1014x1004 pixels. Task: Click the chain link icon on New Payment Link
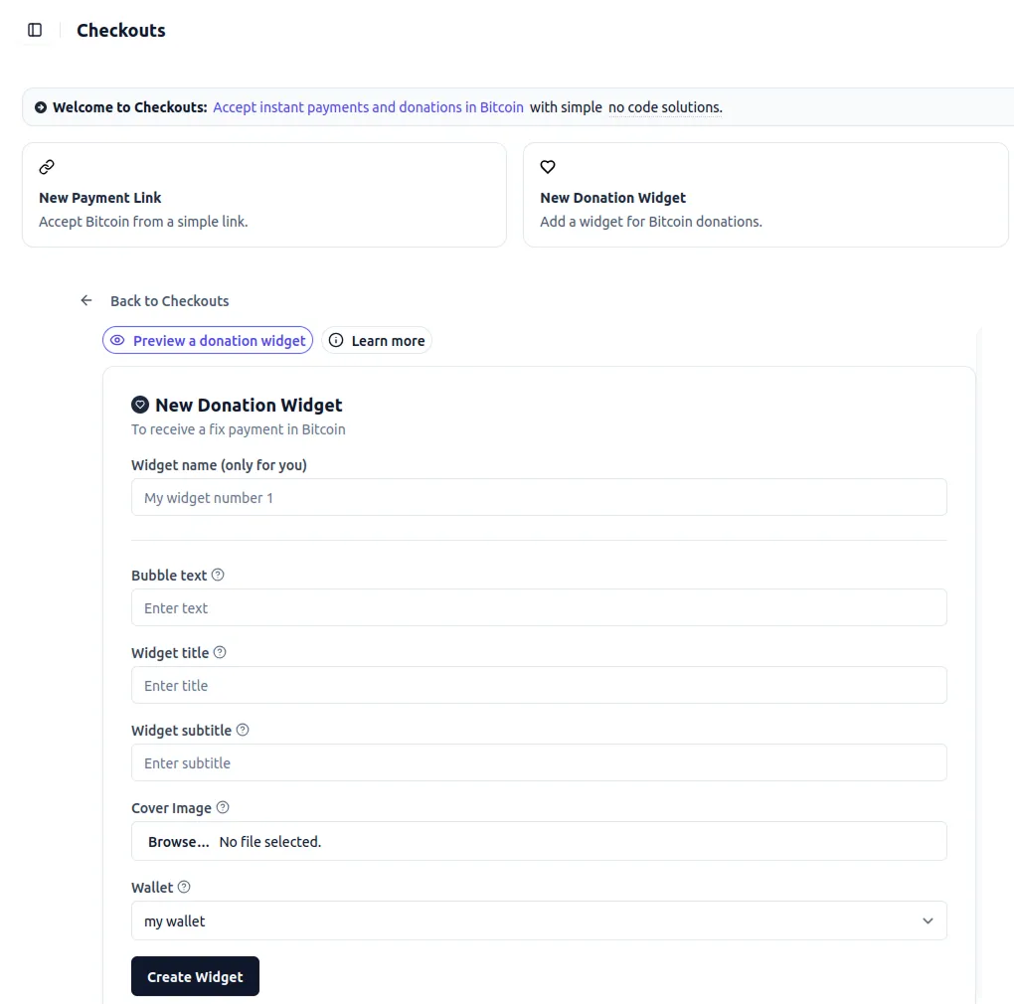coord(46,166)
